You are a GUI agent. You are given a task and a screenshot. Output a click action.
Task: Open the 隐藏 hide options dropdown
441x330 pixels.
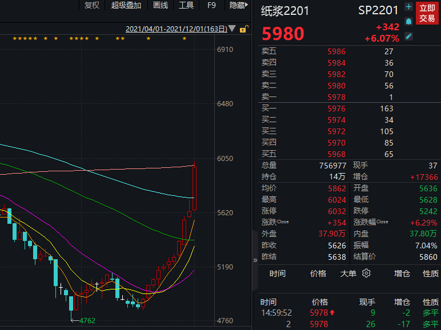click(x=239, y=5)
